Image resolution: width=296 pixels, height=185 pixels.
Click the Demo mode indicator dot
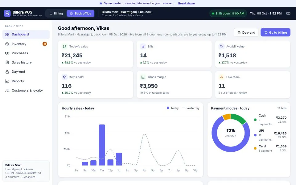pos(101,3)
